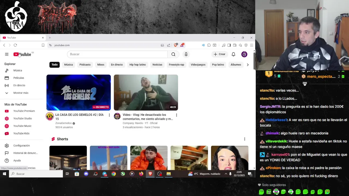Close the YouTube tab
The width and height of the screenshot is (349, 196).
point(43,38)
